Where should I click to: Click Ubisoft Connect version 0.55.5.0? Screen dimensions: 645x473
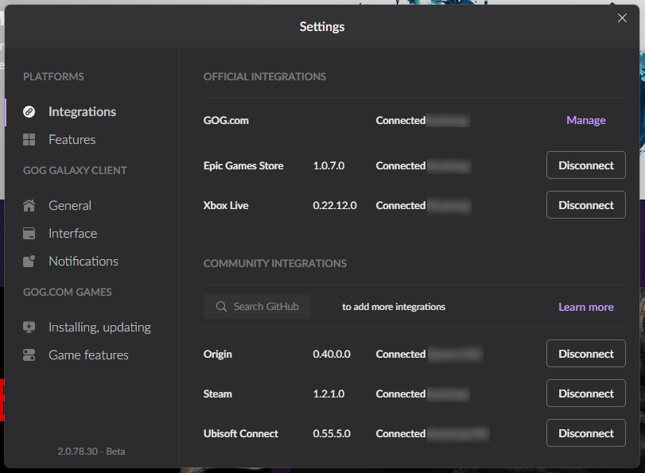coord(332,433)
